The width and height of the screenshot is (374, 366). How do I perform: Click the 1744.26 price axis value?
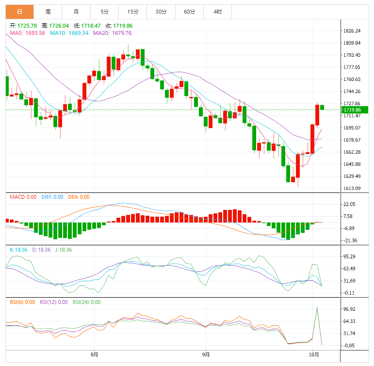click(x=352, y=92)
